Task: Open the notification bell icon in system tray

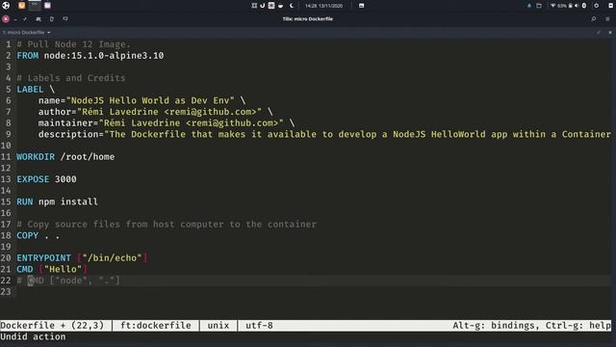Action: (x=529, y=6)
